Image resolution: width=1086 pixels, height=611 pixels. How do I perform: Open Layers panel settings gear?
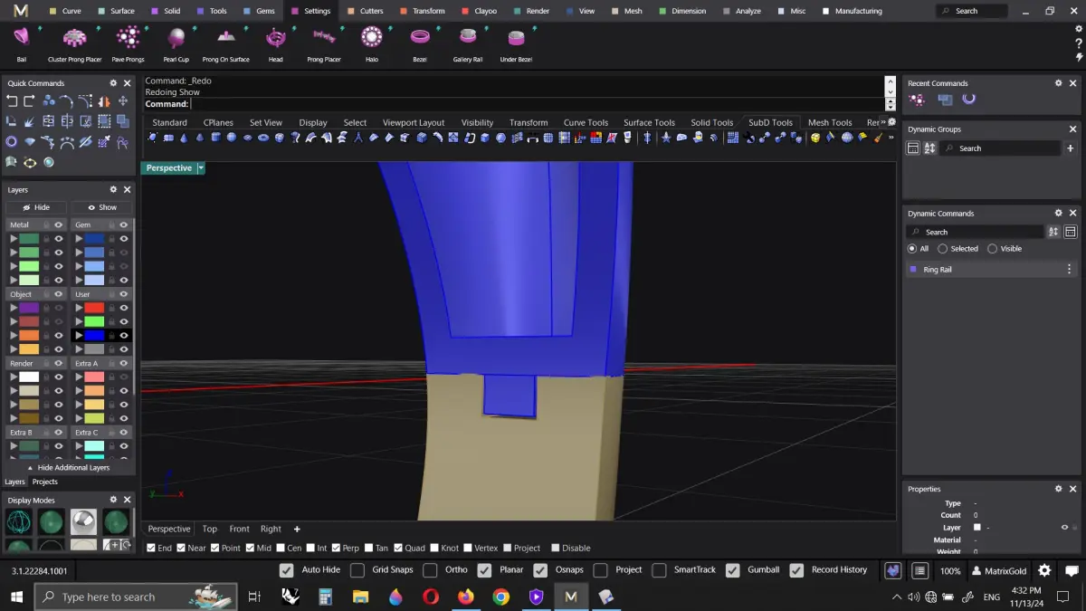tap(113, 190)
